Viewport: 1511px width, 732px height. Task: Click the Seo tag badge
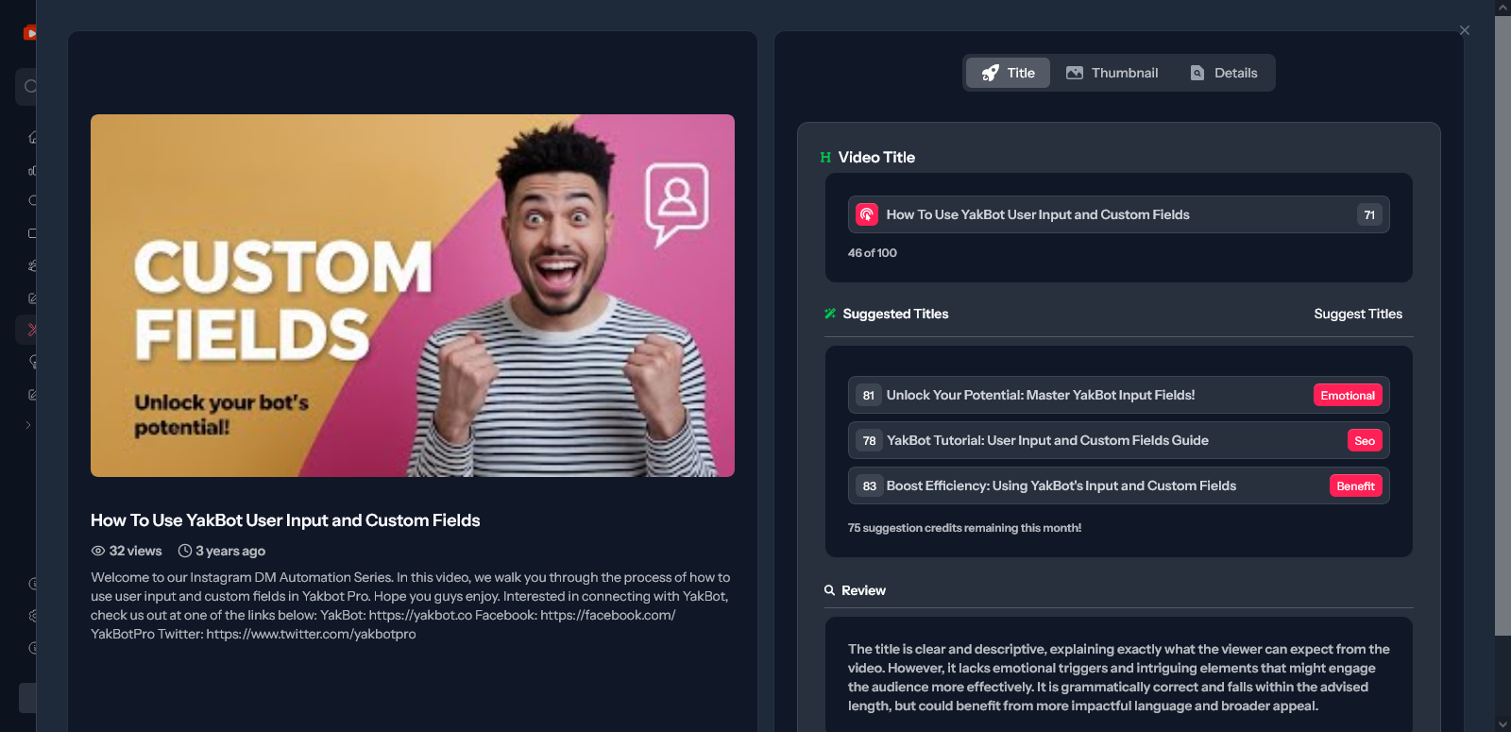pos(1365,440)
